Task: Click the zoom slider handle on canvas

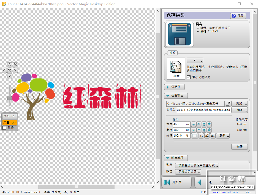Action: tap(10, 98)
